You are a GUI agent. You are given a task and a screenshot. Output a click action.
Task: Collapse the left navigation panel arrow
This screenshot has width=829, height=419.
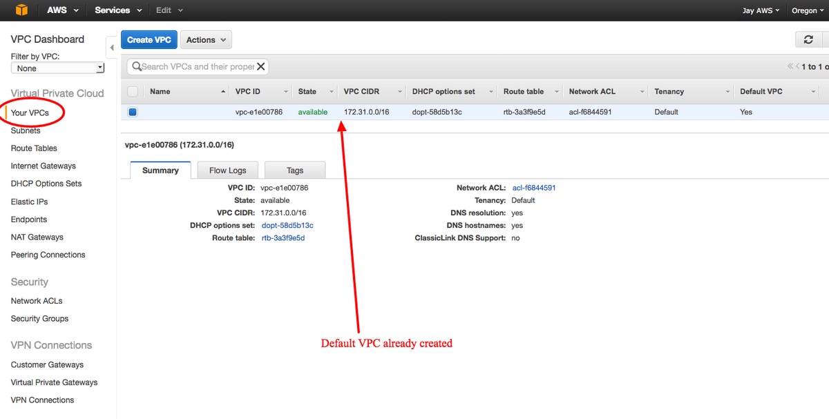(x=112, y=48)
